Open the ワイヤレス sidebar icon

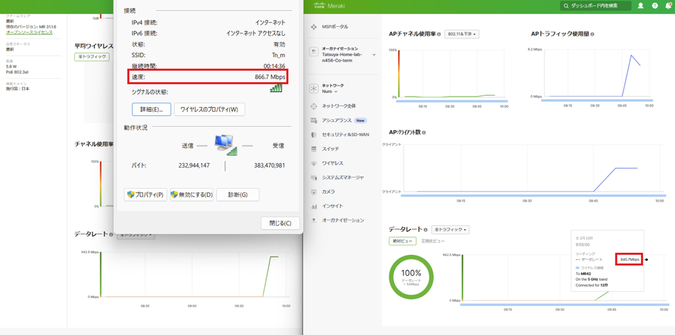click(314, 163)
